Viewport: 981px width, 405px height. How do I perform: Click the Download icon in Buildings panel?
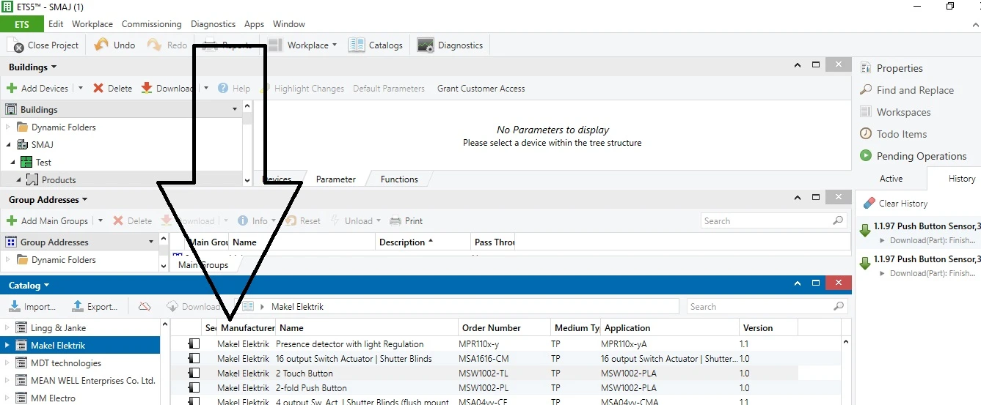pyautogui.click(x=147, y=88)
